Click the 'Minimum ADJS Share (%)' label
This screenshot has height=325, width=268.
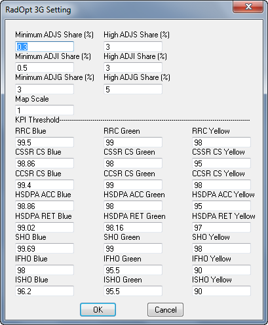click(54, 35)
